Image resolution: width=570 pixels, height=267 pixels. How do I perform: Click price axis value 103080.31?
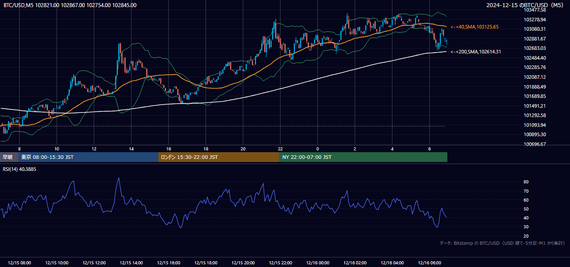pos(535,29)
